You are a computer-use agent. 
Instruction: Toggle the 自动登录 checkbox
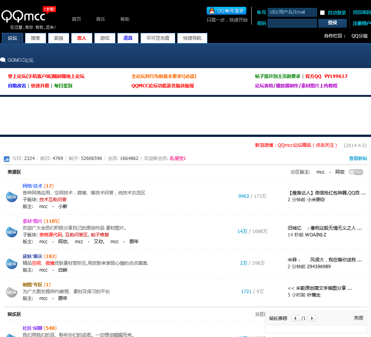(x=322, y=12)
